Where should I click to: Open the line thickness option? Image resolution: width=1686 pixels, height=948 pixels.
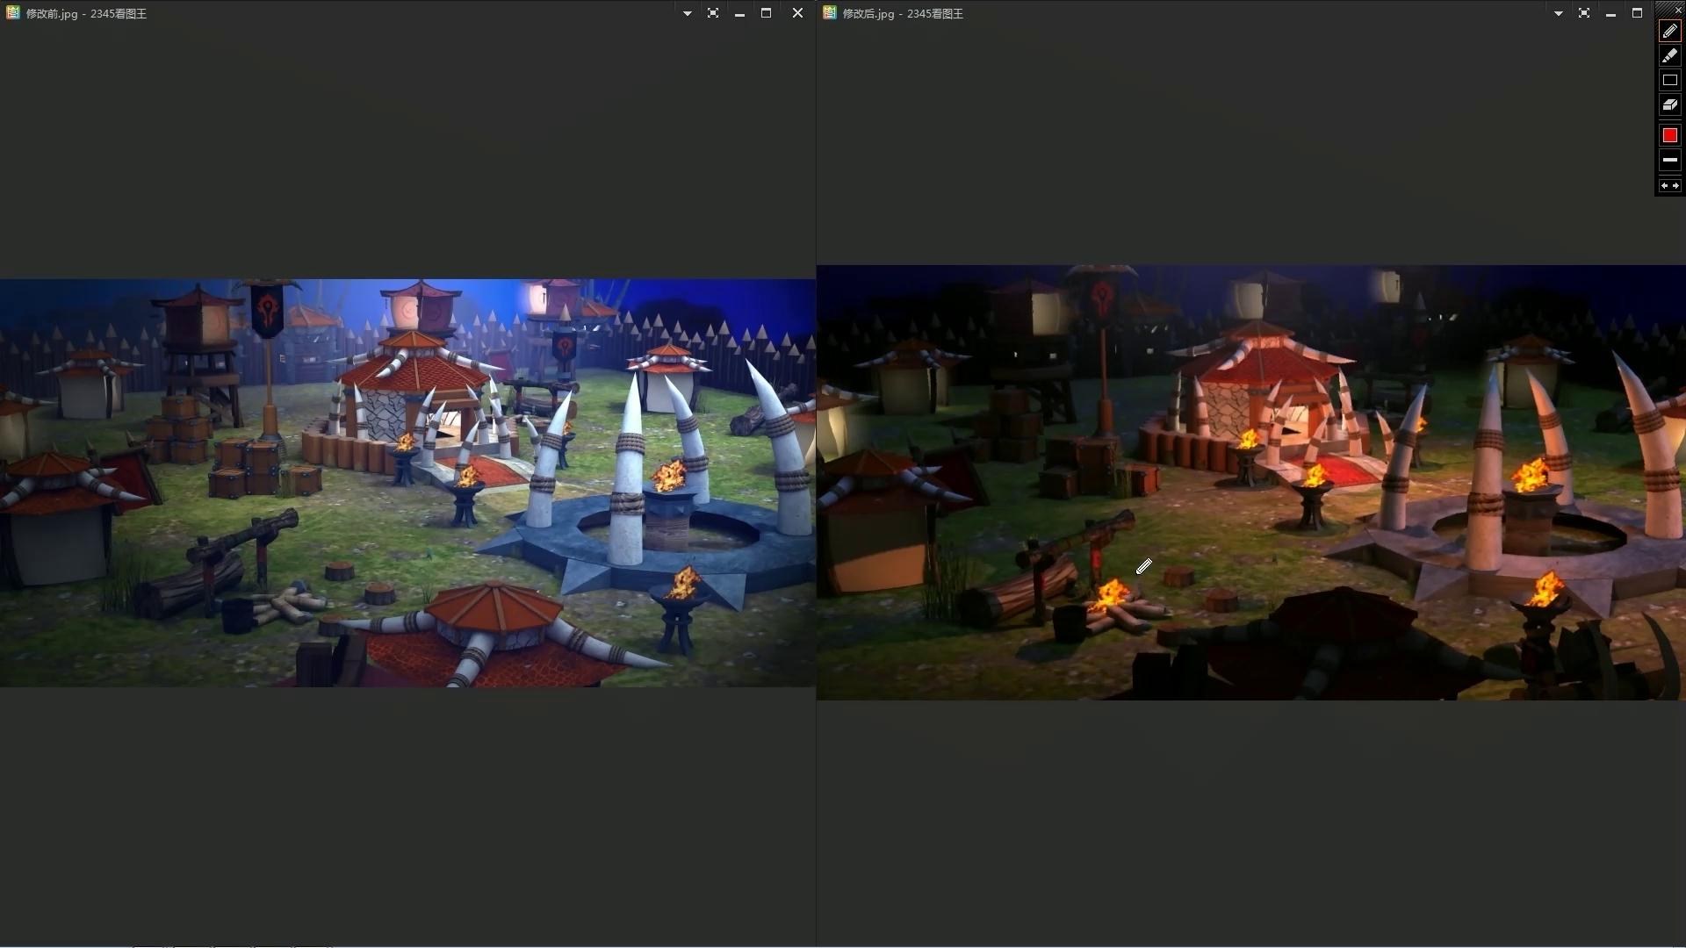click(x=1669, y=160)
